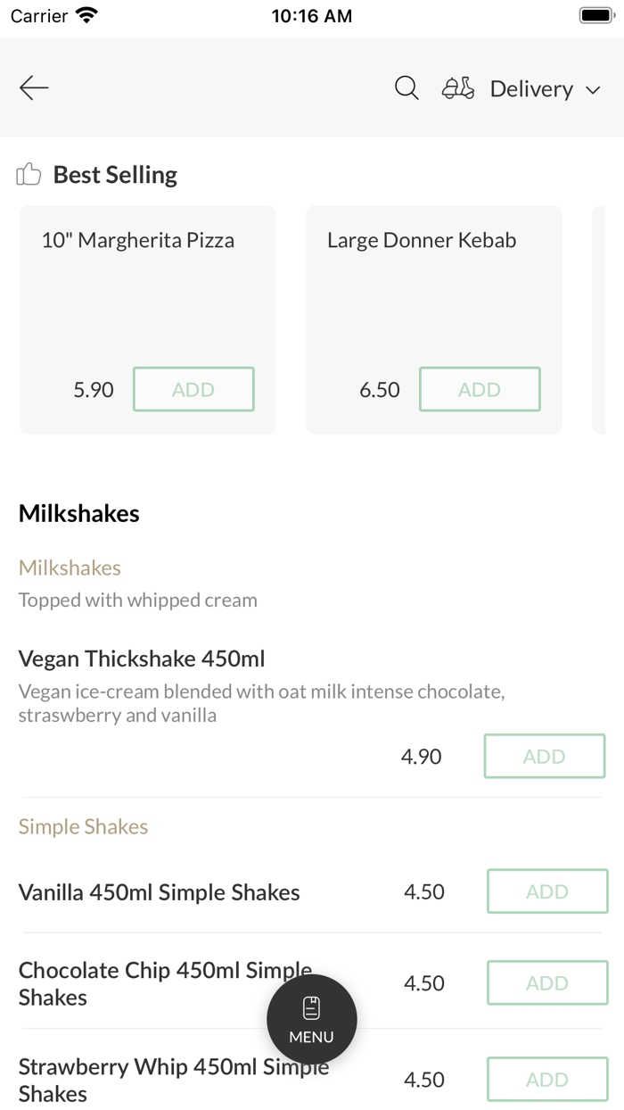Open the floating MENU button
This screenshot has width=624, height=1110.
point(312,1019)
